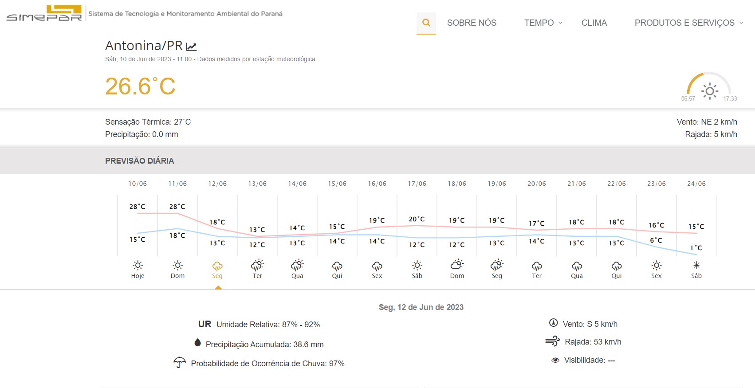Select Ter 20/06 rain icon
Viewport: 755px width, 388px height.
tap(537, 265)
